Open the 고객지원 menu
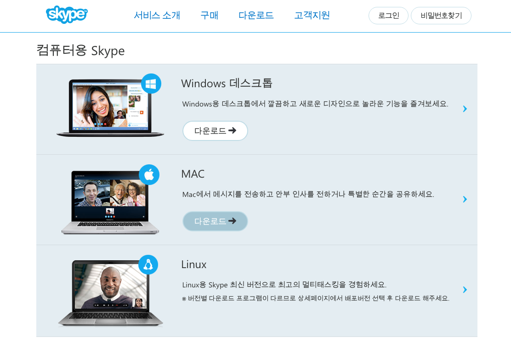This screenshot has height=359, width=511. (312, 15)
